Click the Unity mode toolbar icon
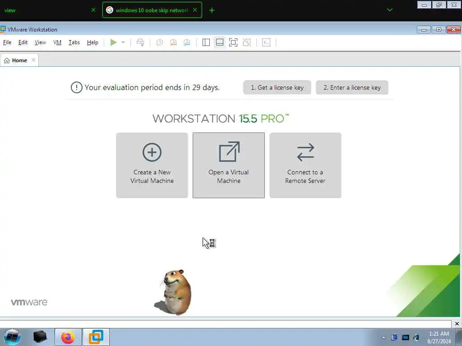This screenshot has height=346, width=462. click(x=247, y=42)
